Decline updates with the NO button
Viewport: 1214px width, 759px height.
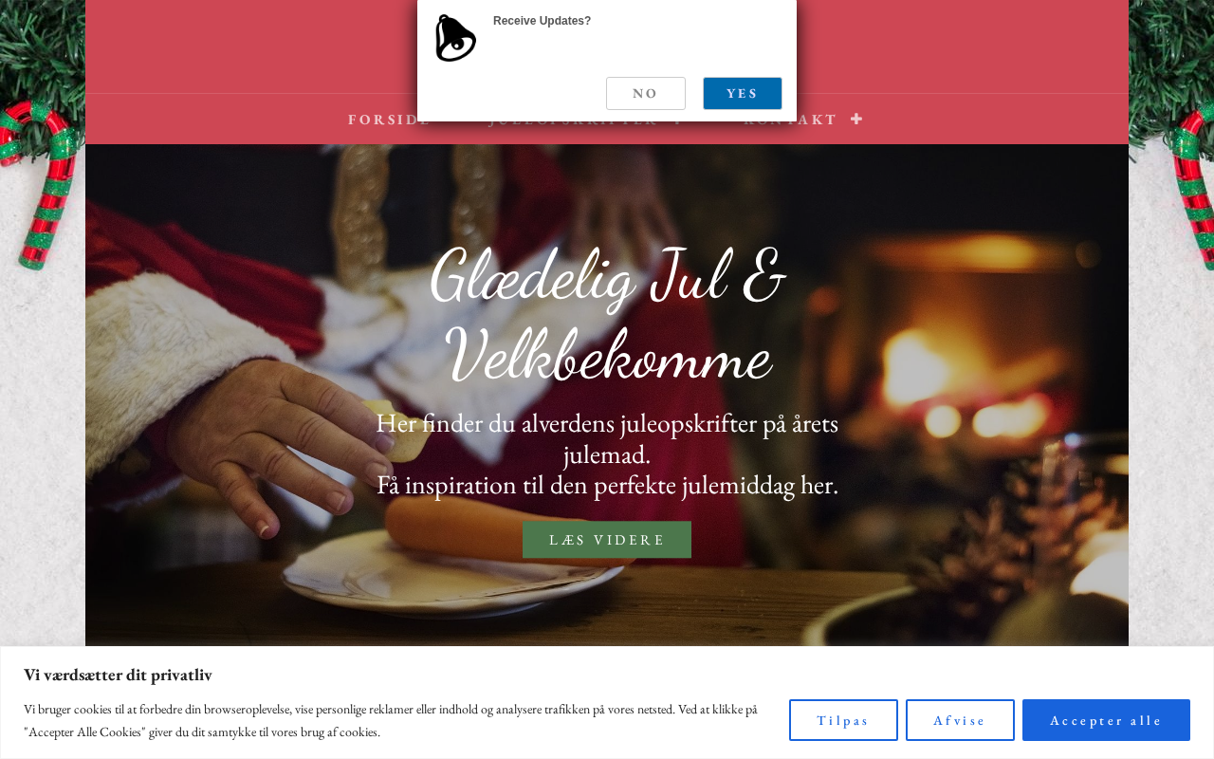646,93
